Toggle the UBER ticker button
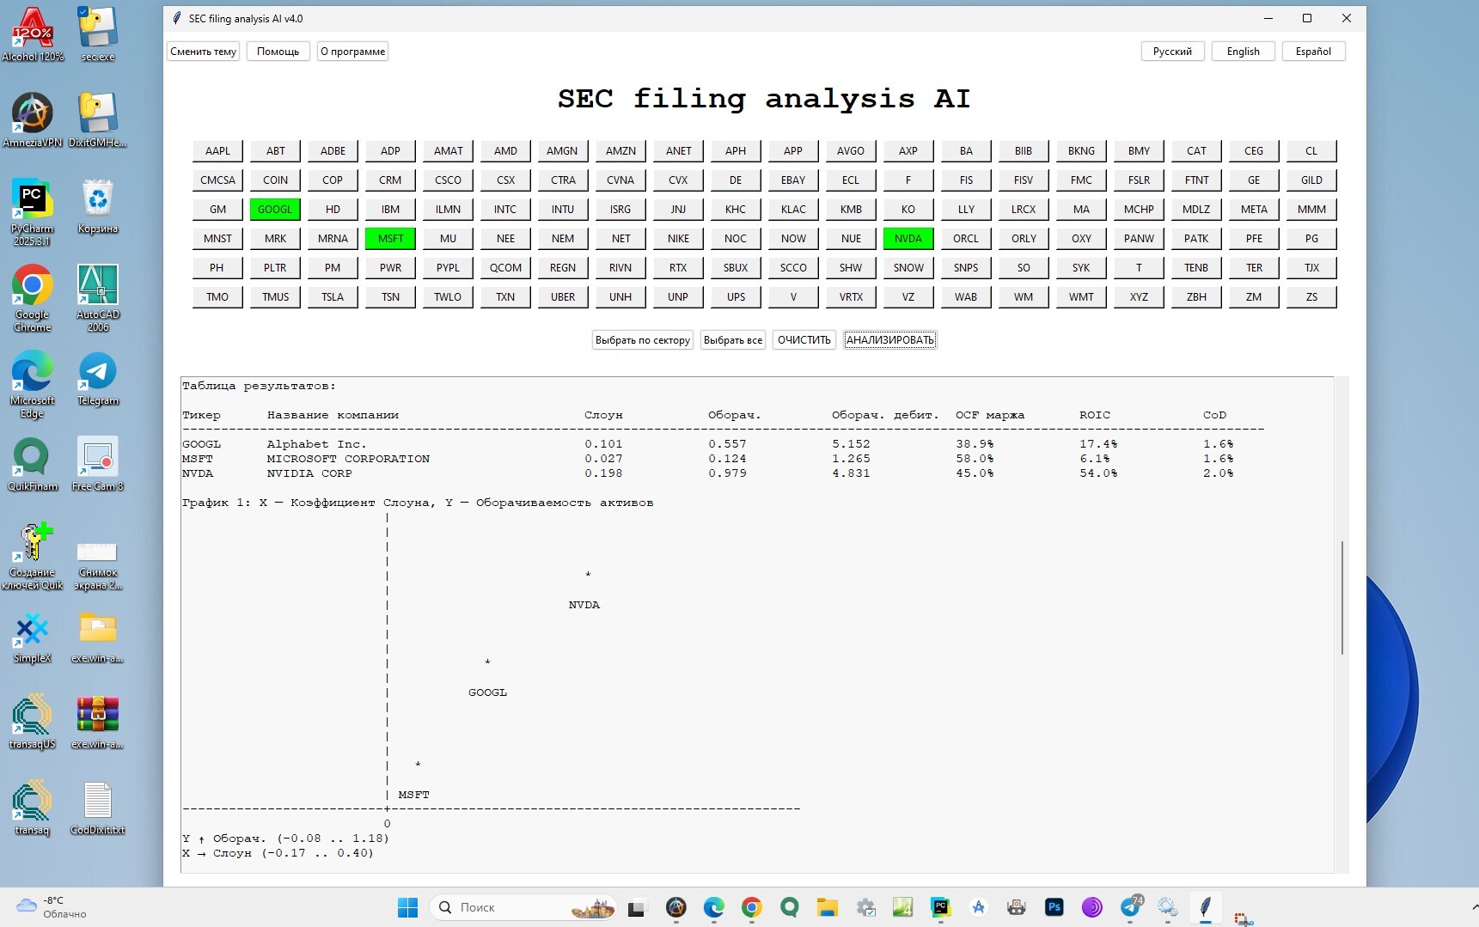The height and width of the screenshot is (927, 1479). coord(563,296)
